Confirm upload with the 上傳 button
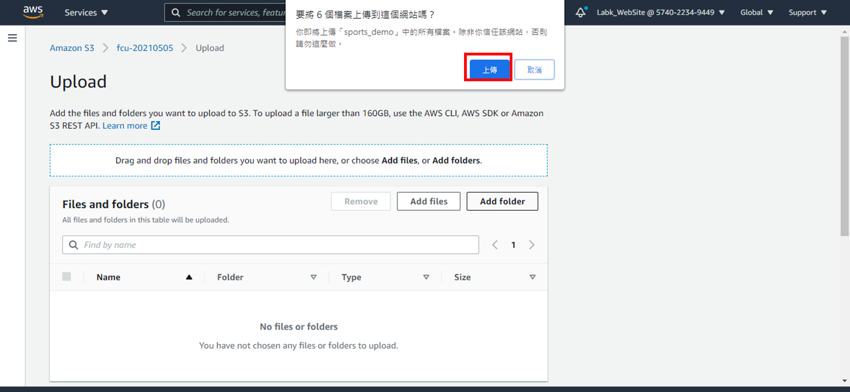 [x=489, y=70]
